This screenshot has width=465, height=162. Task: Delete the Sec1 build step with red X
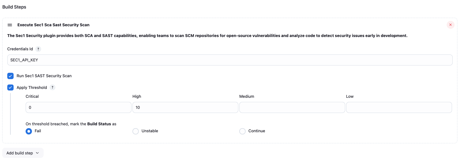450,25
